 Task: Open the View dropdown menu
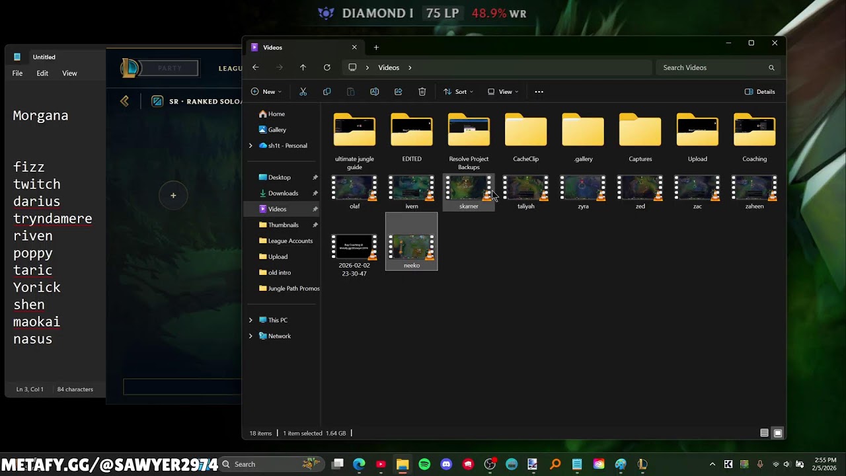coord(503,92)
